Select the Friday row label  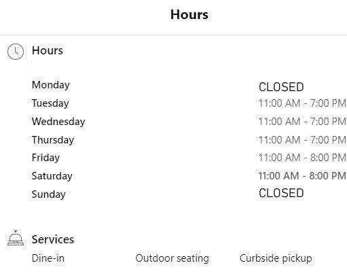coord(45,158)
